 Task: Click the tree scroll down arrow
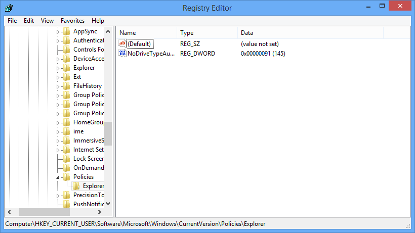click(108, 204)
